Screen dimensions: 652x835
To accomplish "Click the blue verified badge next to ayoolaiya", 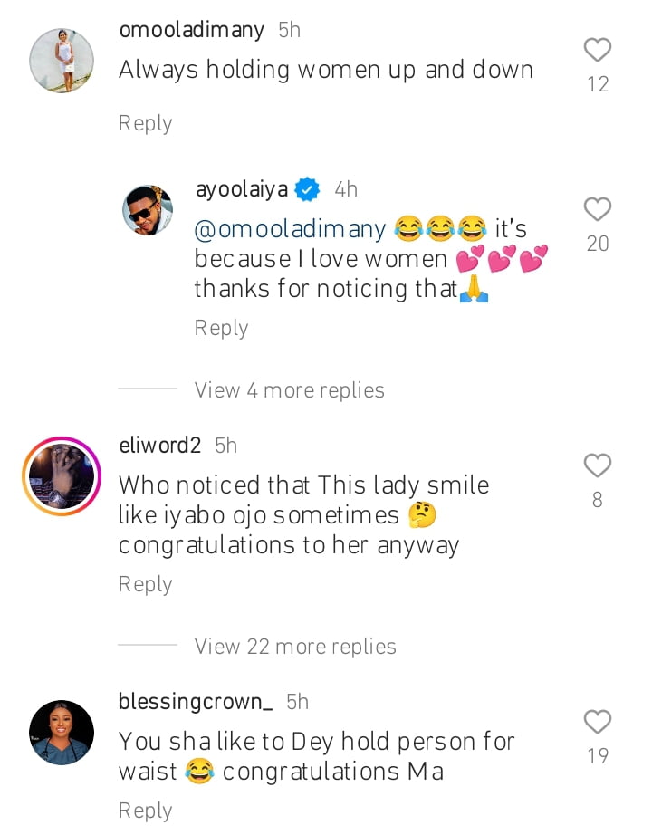I will click(307, 188).
